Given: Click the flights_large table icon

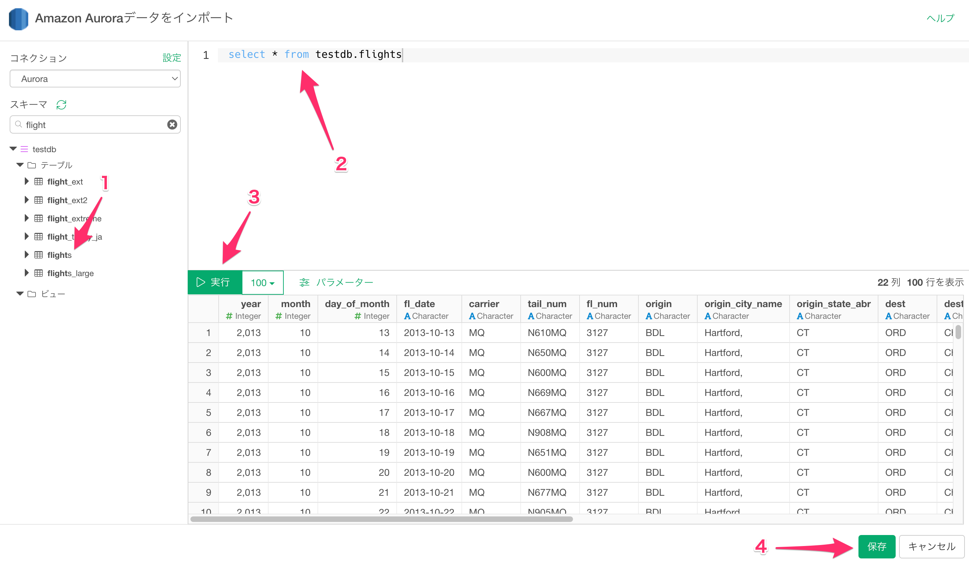Looking at the screenshot, I should coord(39,273).
